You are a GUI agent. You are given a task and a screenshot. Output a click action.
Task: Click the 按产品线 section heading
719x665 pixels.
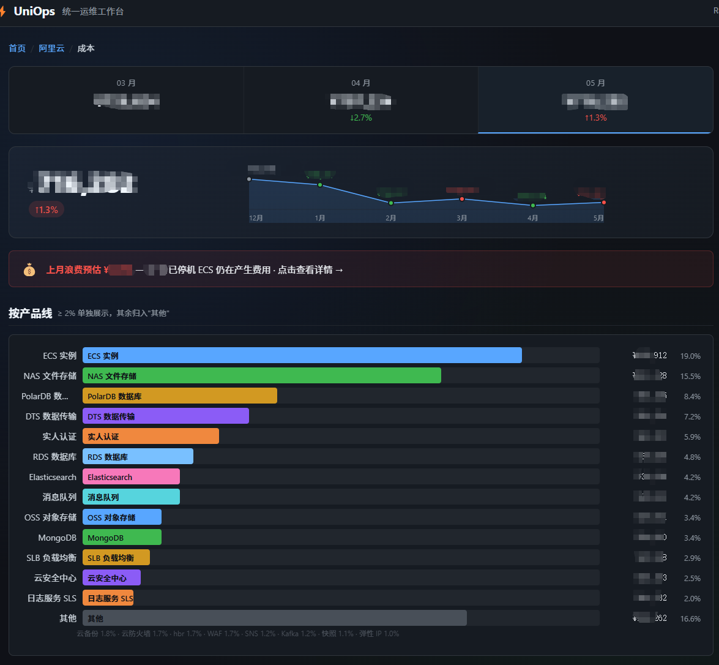pos(30,313)
